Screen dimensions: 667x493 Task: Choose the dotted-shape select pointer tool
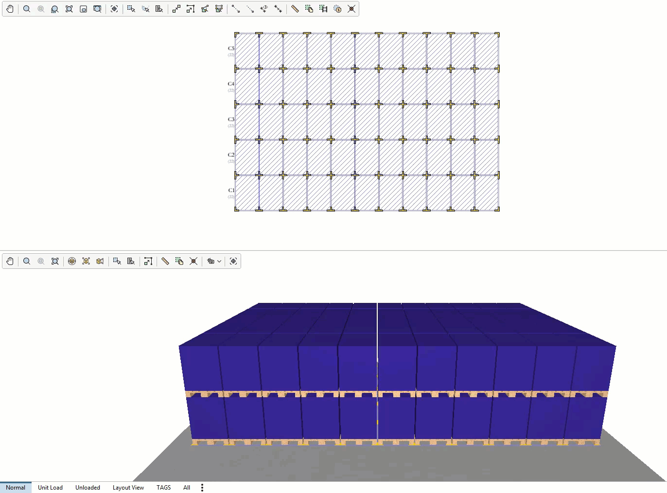(x=145, y=9)
